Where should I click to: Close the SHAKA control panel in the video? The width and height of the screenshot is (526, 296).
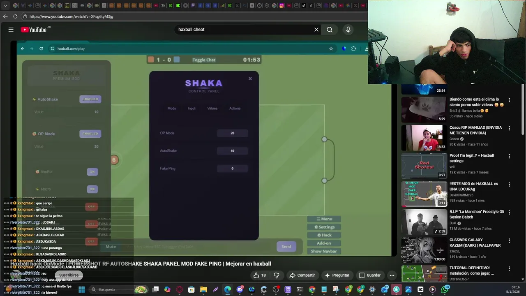point(250,79)
